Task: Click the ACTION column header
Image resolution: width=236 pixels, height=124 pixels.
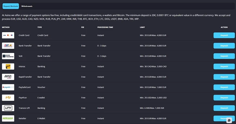Action: (224, 27)
